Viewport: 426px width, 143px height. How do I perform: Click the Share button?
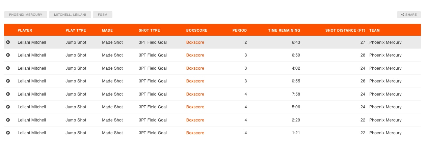[x=409, y=15]
